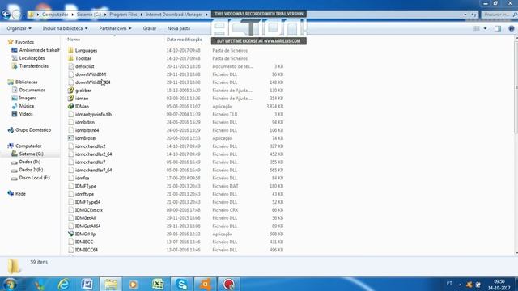Select Disco Local (F:) drive
518x291 pixels.
tap(34, 178)
